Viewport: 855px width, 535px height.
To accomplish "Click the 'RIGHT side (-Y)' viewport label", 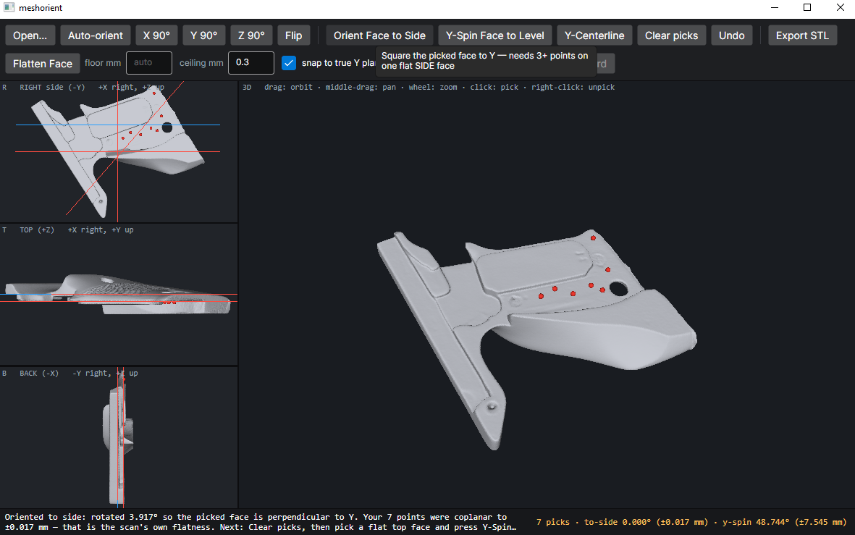I will [x=52, y=88].
